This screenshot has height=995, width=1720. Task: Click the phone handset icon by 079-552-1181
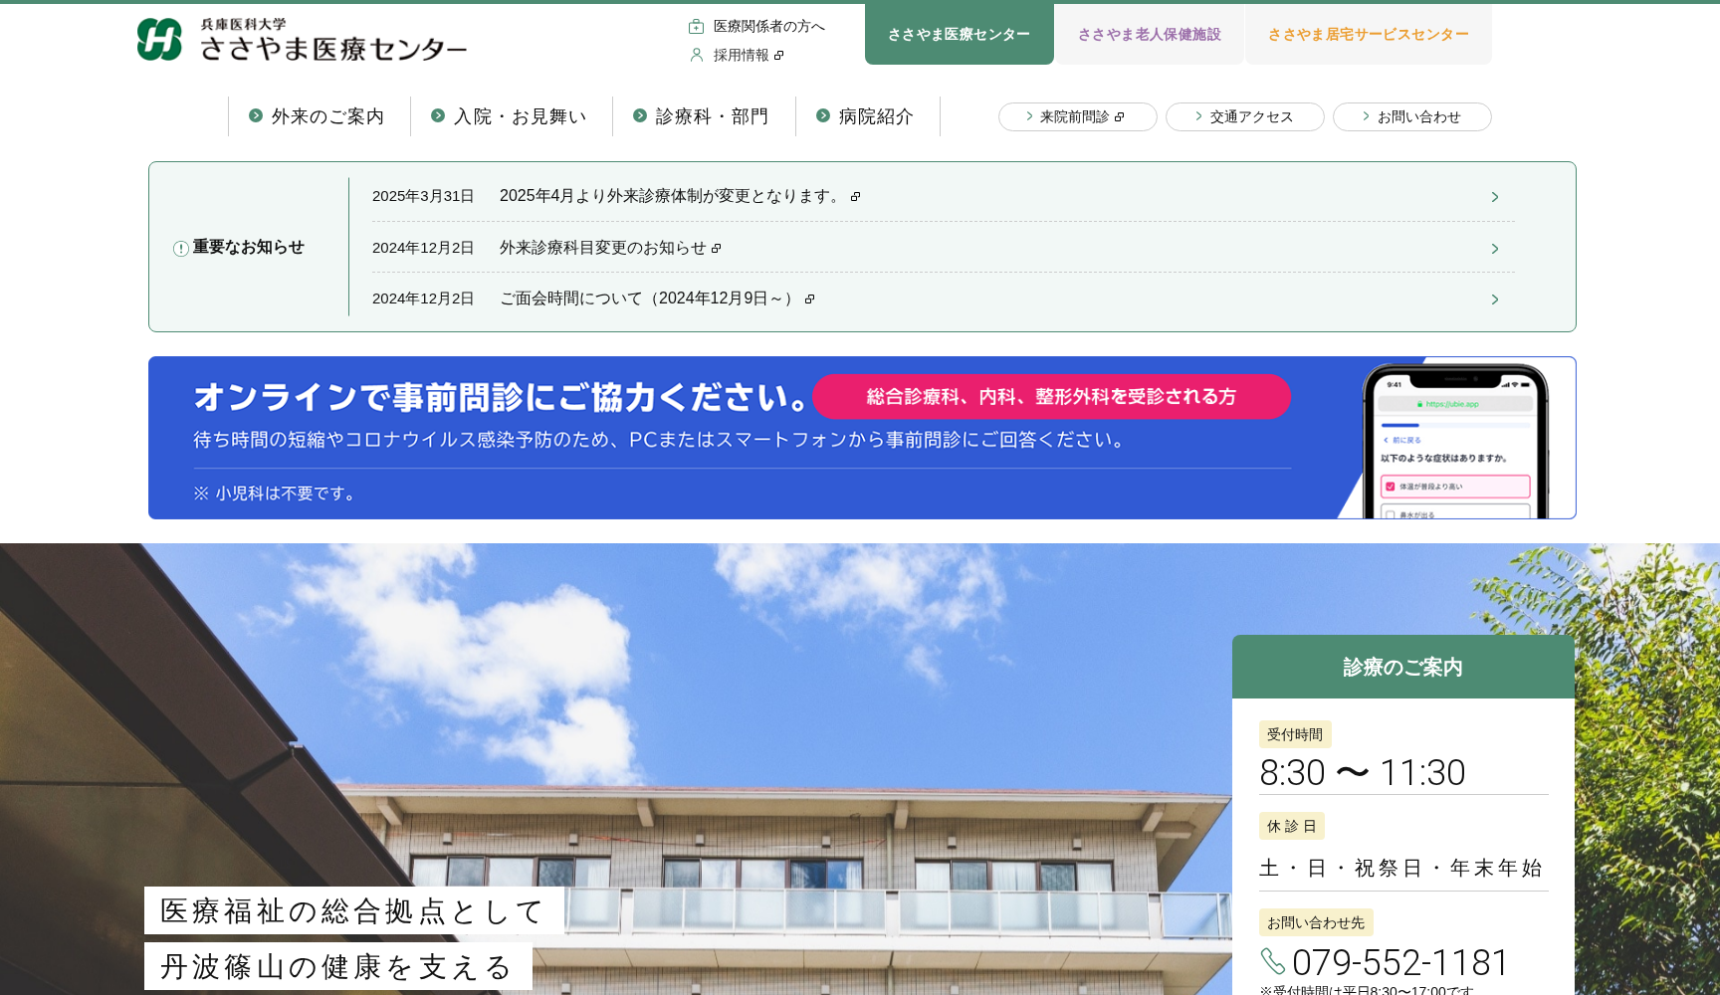click(1273, 961)
